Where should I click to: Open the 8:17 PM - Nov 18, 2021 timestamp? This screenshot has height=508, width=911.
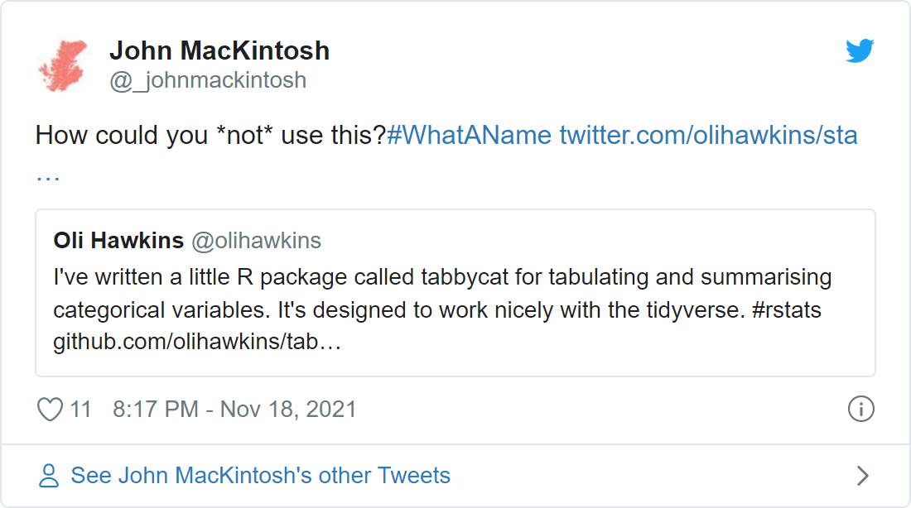click(234, 410)
